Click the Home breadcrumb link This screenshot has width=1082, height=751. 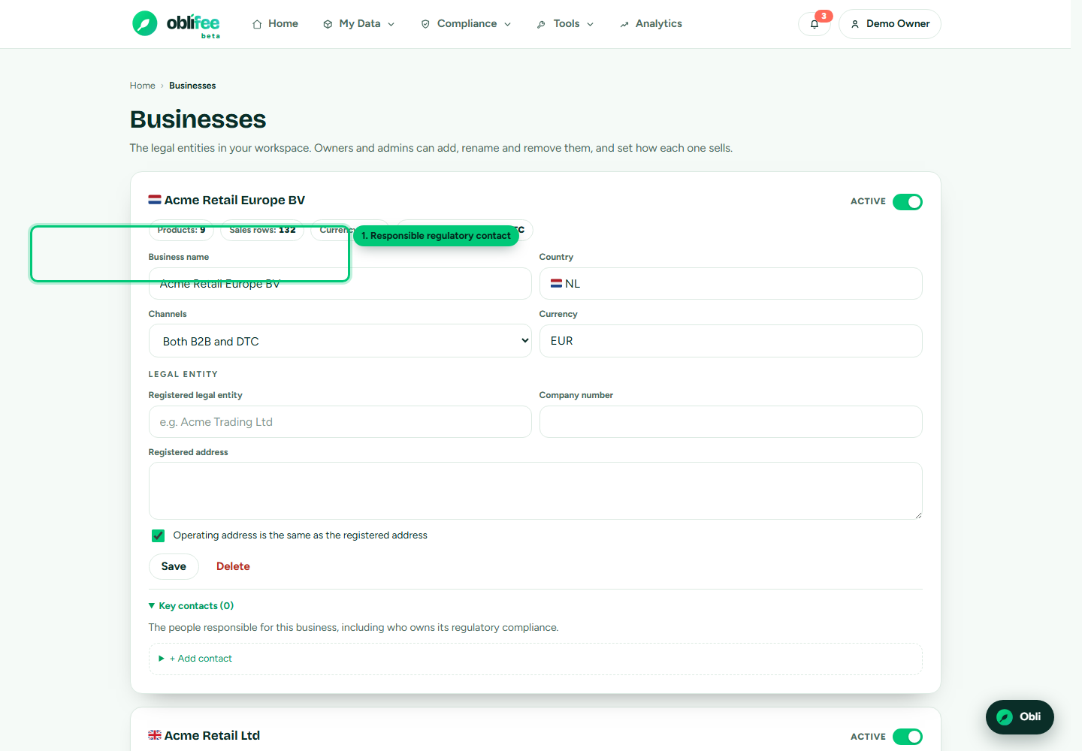click(142, 86)
